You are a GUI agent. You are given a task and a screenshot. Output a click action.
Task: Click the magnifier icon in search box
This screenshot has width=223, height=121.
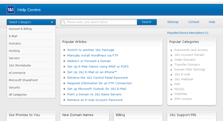[x=64, y=22]
